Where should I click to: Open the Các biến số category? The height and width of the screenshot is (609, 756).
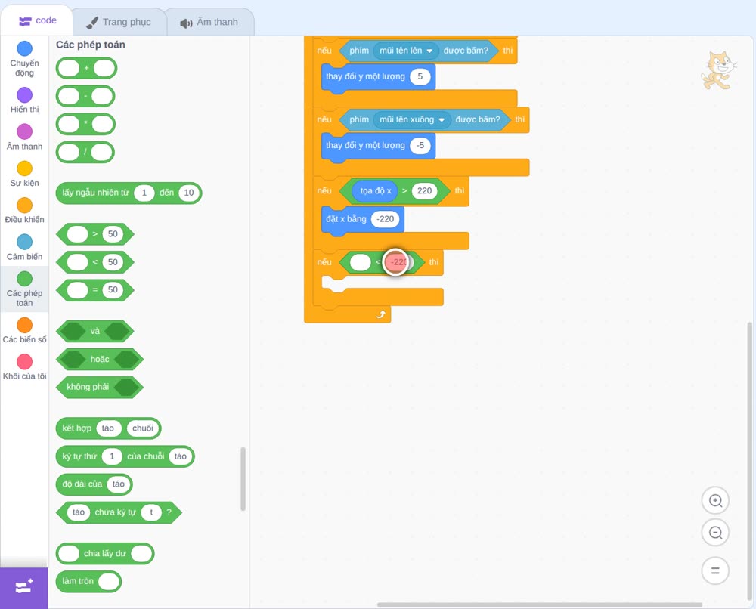coord(24,330)
